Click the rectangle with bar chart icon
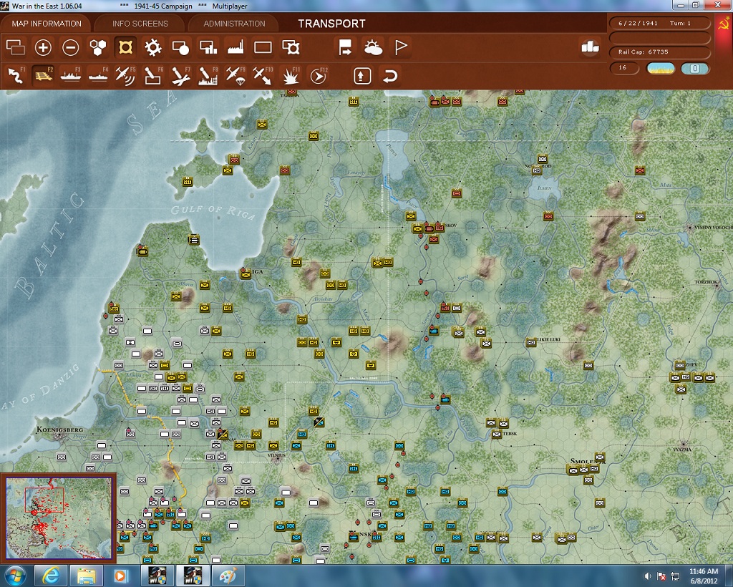The image size is (733, 587). pos(208,47)
